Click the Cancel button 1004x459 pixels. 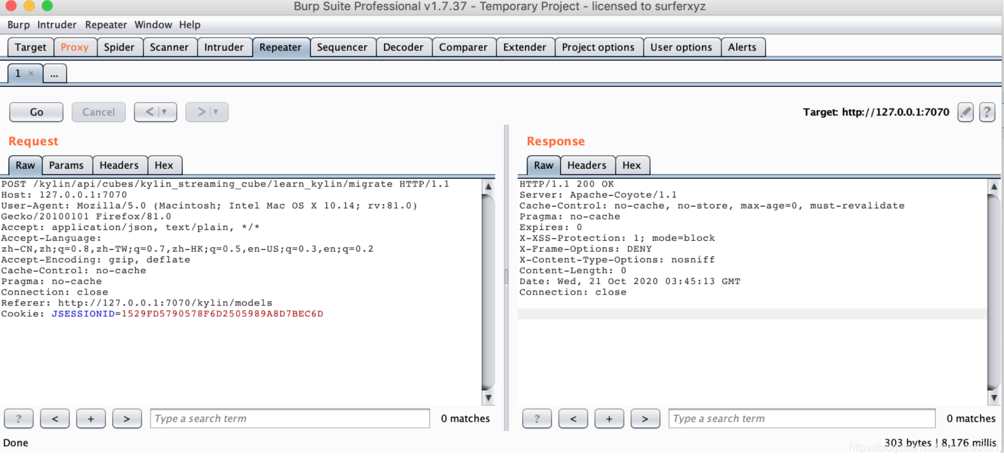pyautogui.click(x=98, y=112)
